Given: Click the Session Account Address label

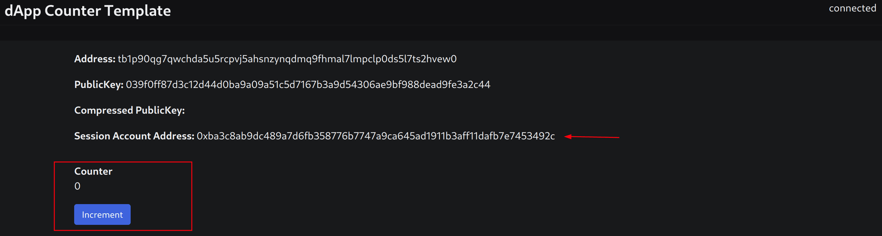Looking at the screenshot, I should 134,136.
